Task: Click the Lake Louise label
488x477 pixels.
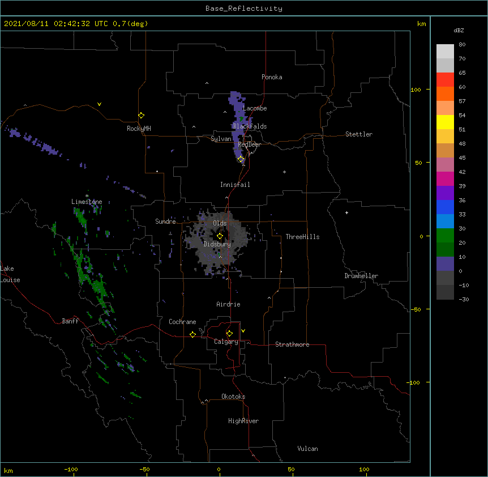Action: click(x=10, y=274)
